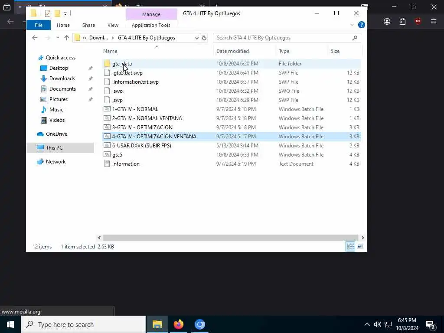Click the New folder quick access icon

point(58,13)
